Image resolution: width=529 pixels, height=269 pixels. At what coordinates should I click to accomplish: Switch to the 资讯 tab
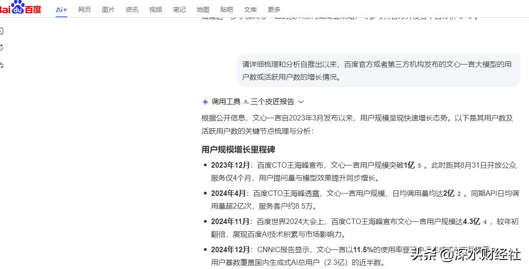132,10
